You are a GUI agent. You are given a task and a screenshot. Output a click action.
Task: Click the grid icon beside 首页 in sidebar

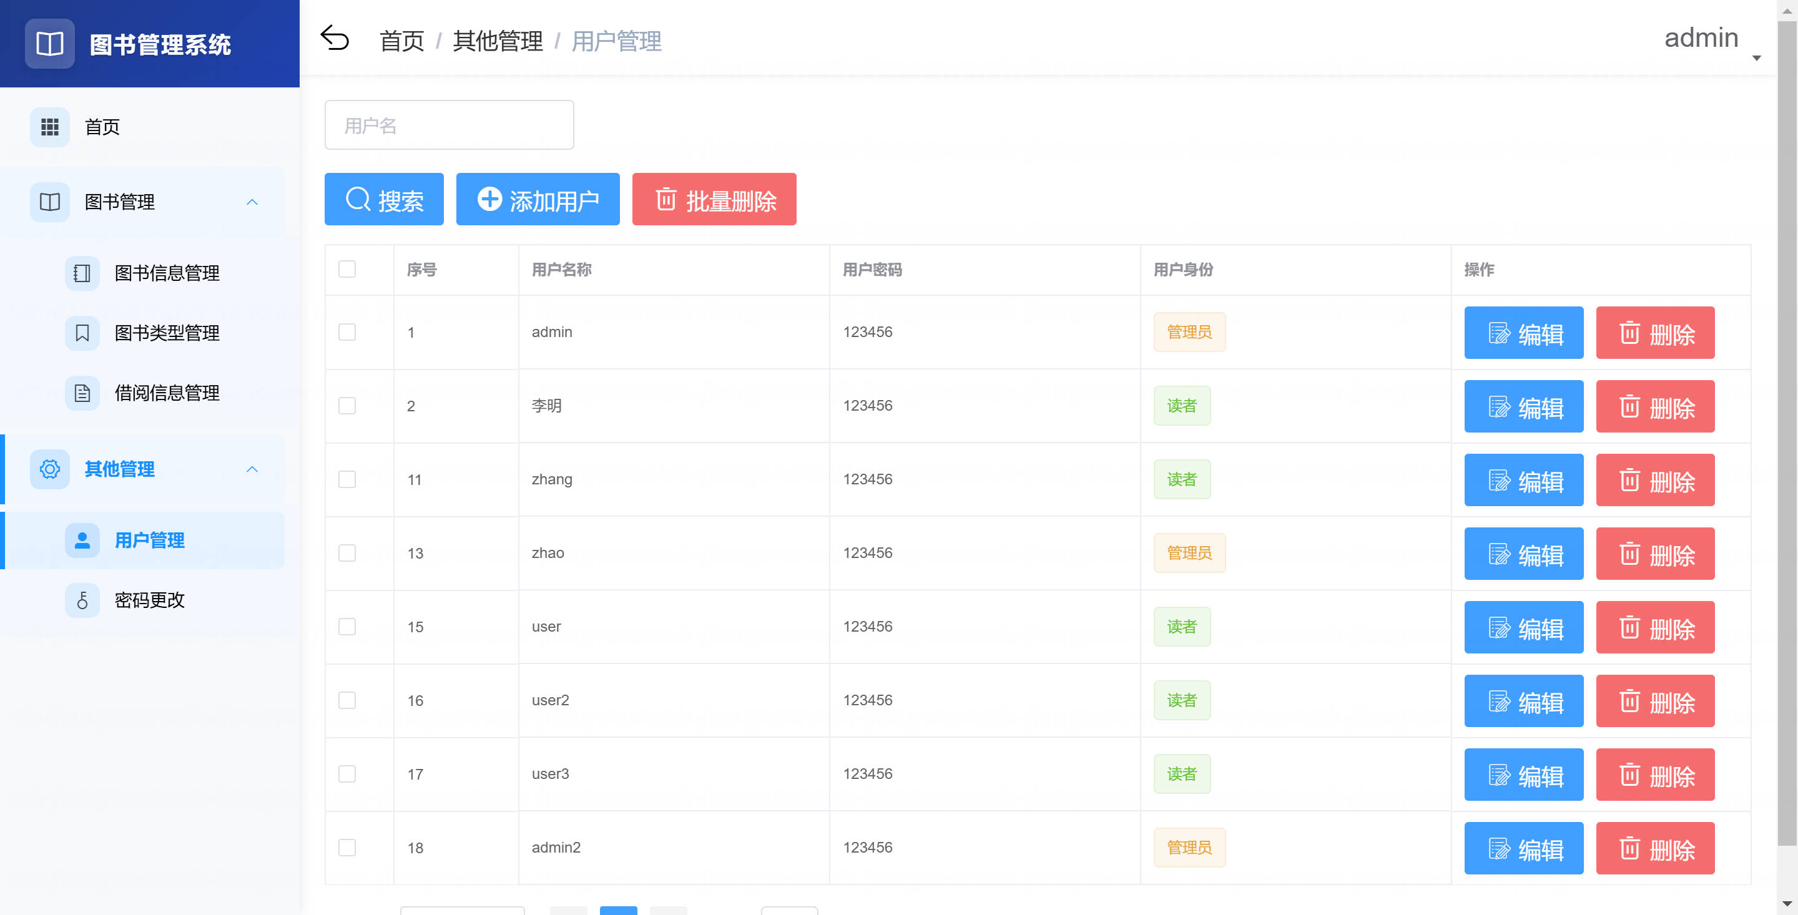(x=49, y=127)
